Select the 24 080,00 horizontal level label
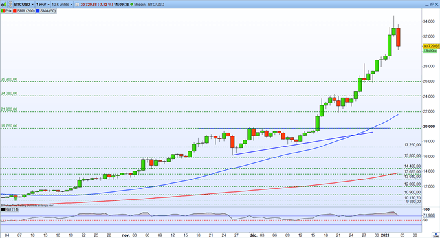The image size is (440, 238). tap(9, 93)
